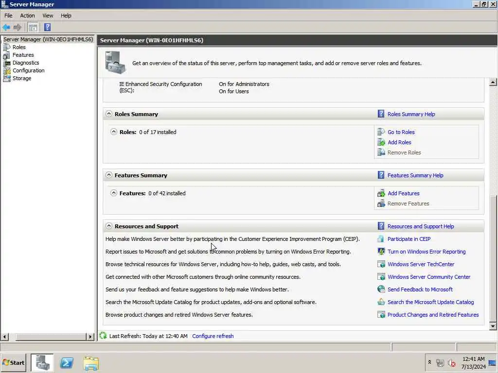
Task: Open the Windows Server TechCenter link
Action: click(421, 264)
